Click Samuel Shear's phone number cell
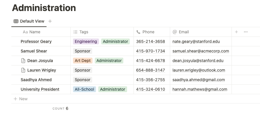This screenshot has width=260, height=122. tap(152, 51)
